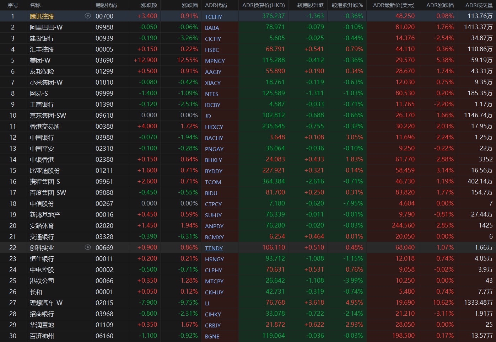Sort by ADR成交量 column header

[x=479, y=5]
